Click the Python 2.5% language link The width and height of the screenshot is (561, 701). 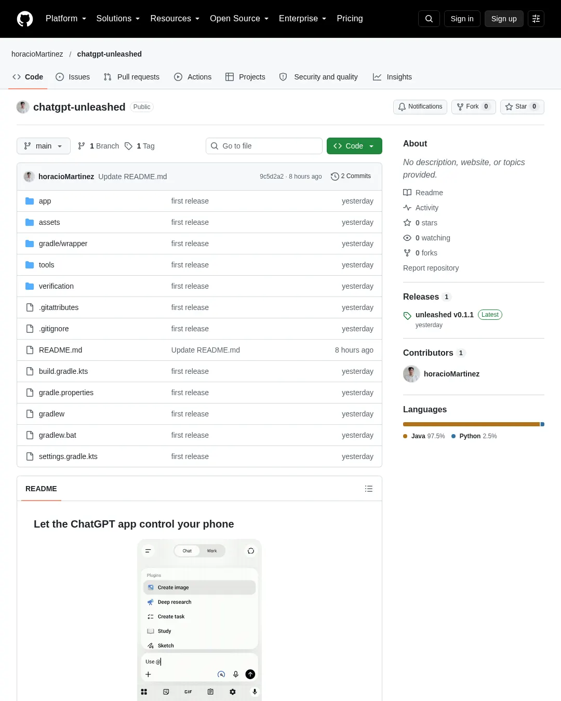click(x=474, y=436)
